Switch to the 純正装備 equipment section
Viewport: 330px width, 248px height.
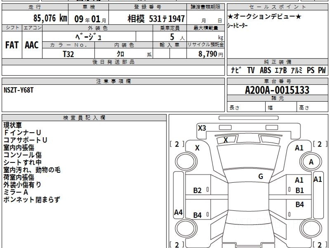(x=277, y=62)
